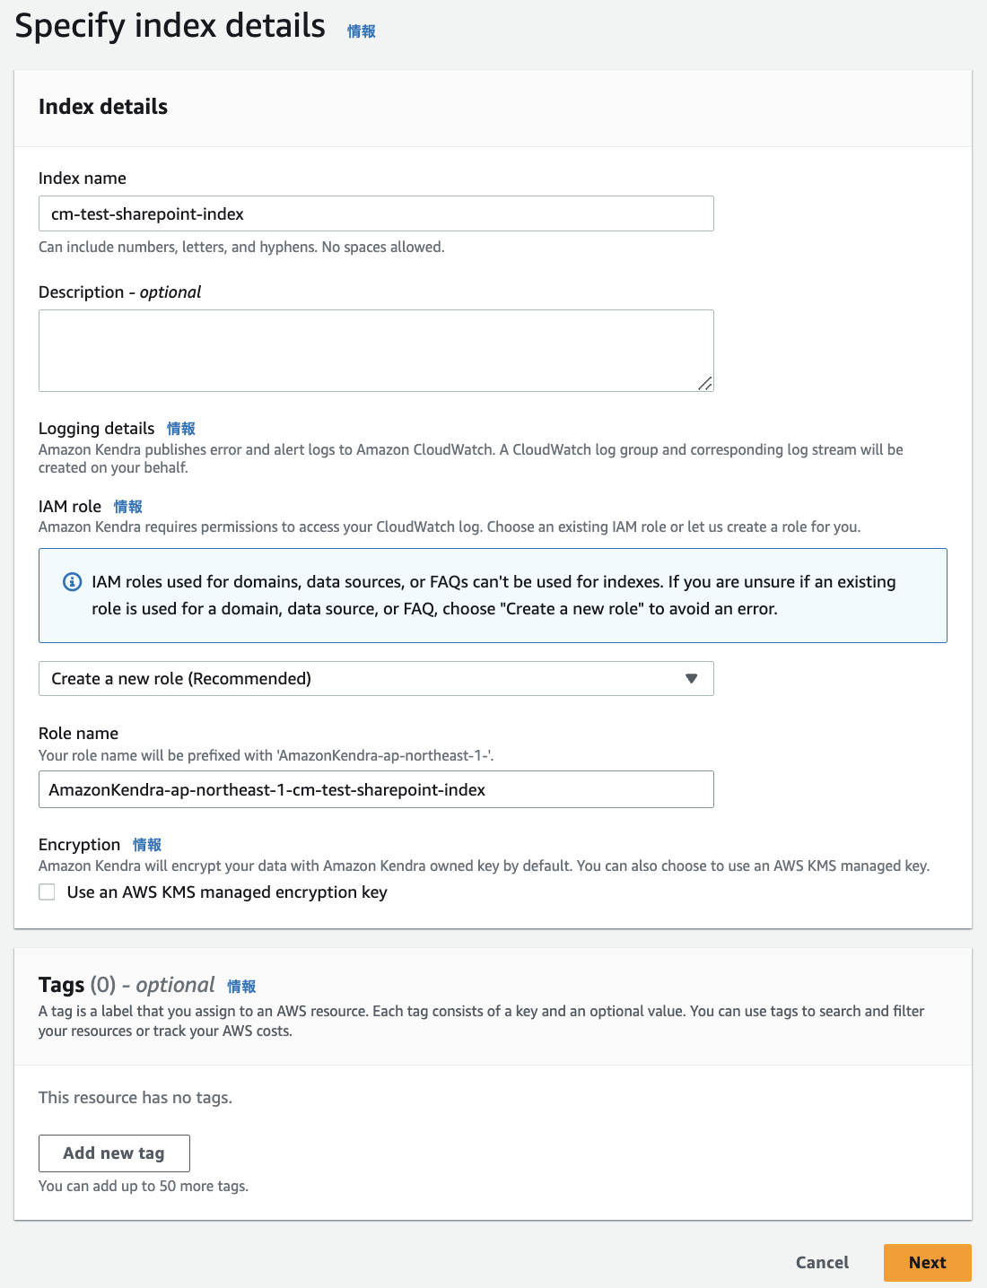
Task: Click inside the Description text area
Action: click(x=375, y=350)
